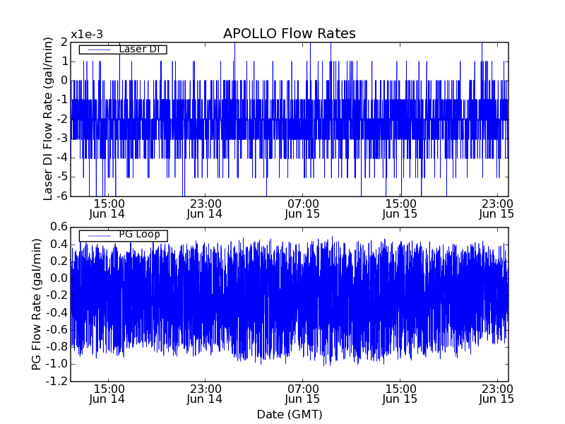Click the Date (GMT) x-axis label

289,414
